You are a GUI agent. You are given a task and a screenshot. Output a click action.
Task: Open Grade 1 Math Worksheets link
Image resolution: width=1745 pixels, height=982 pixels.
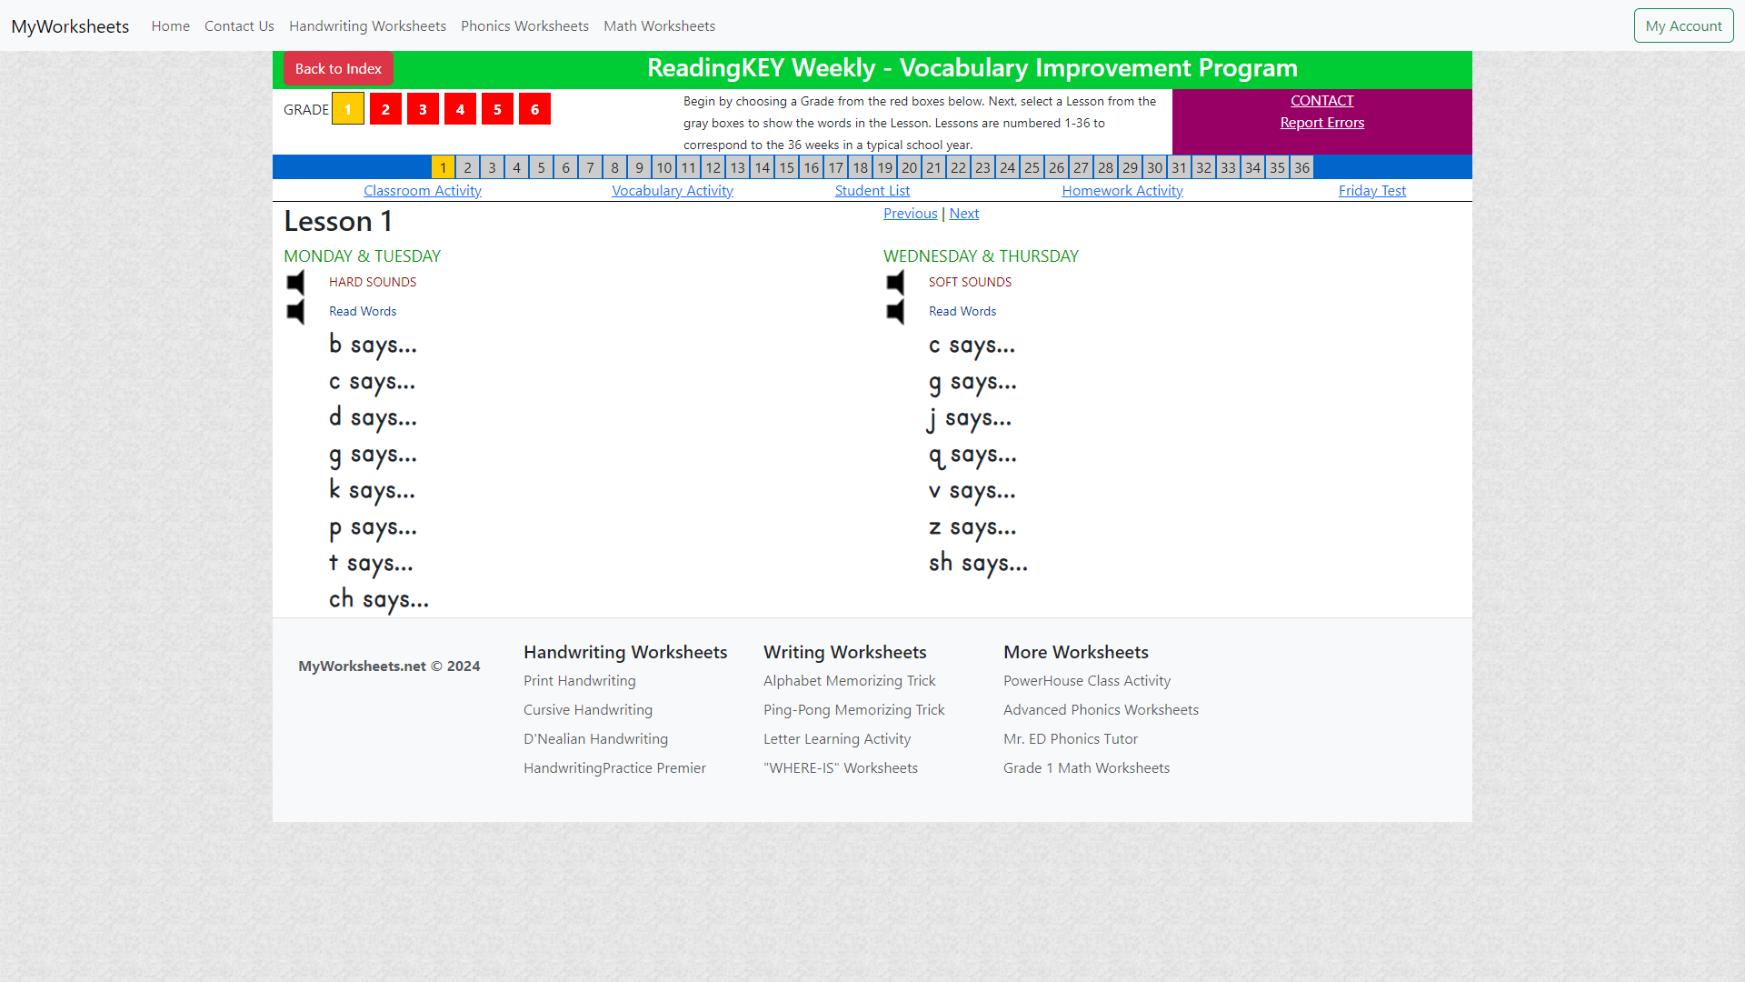pyautogui.click(x=1086, y=768)
